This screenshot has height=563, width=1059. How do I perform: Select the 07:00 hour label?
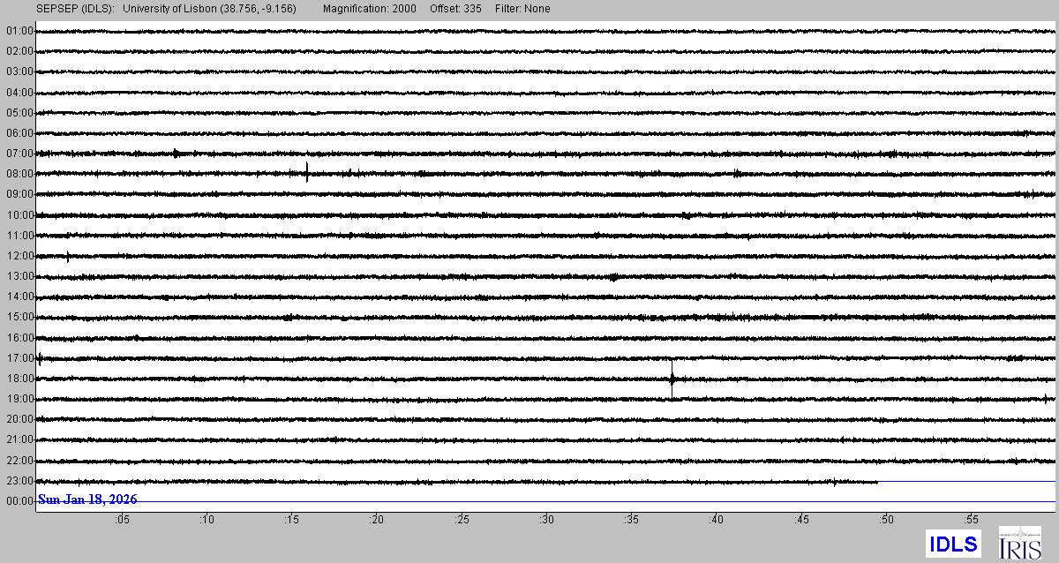click(19, 154)
